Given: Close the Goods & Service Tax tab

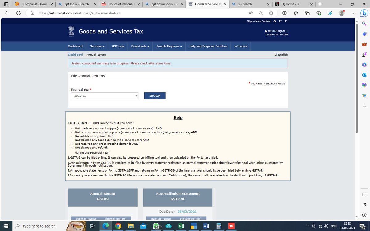Looking at the screenshot, I should [225, 4].
